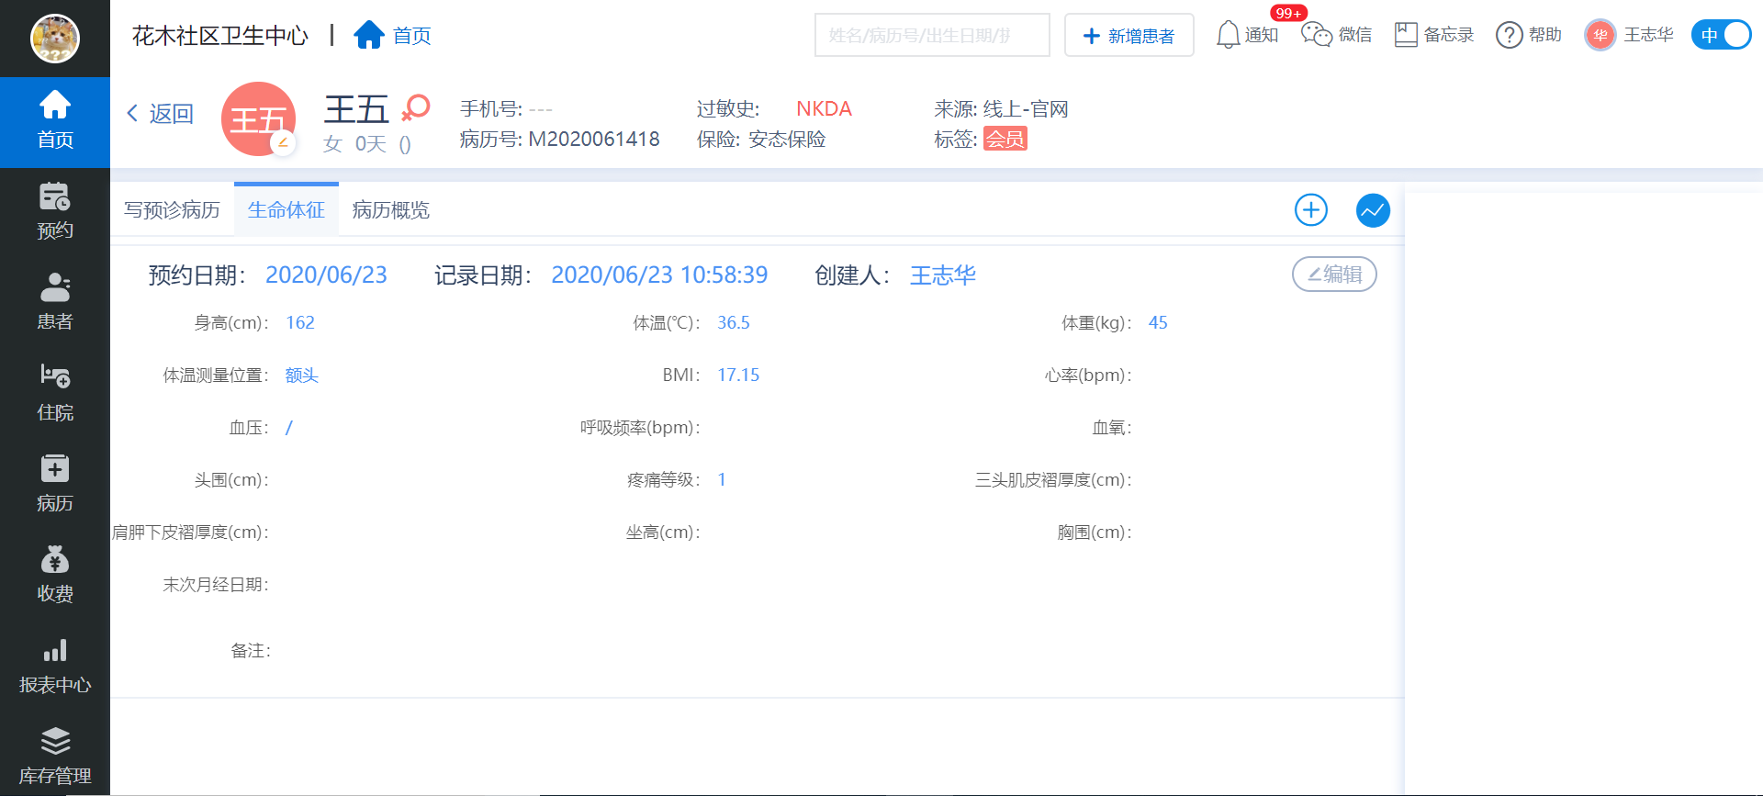Click weight value 45
Screen dimensions: 1763x796
[1158, 322]
